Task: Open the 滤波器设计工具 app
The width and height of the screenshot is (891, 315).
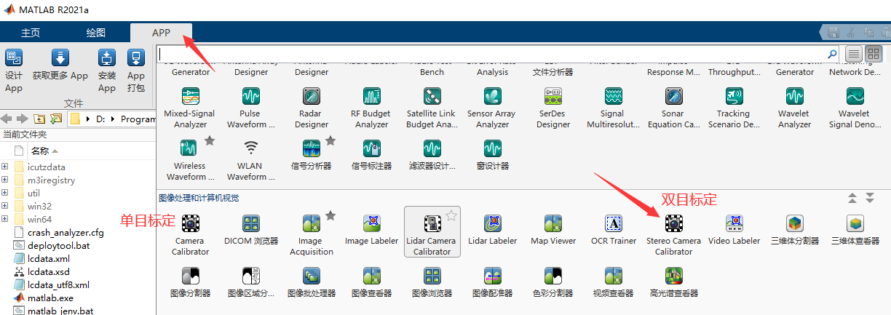Action: 432,154
